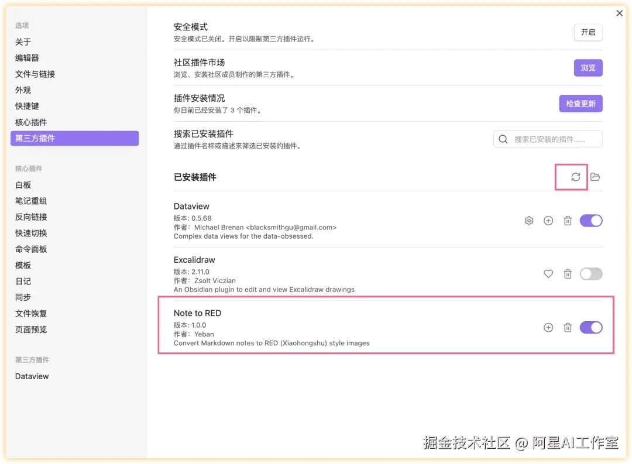Image resolution: width=632 pixels, height=464 pixels.
Task: Click the search magnifier icon
Action: 503,139
